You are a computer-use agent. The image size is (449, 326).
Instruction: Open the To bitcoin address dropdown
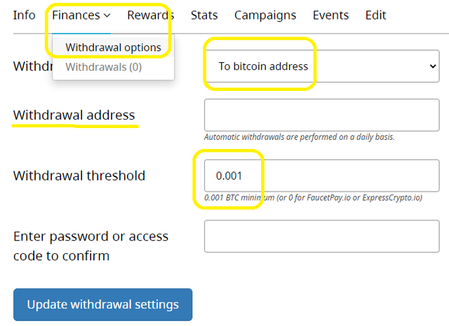click(x=321, y=66)
